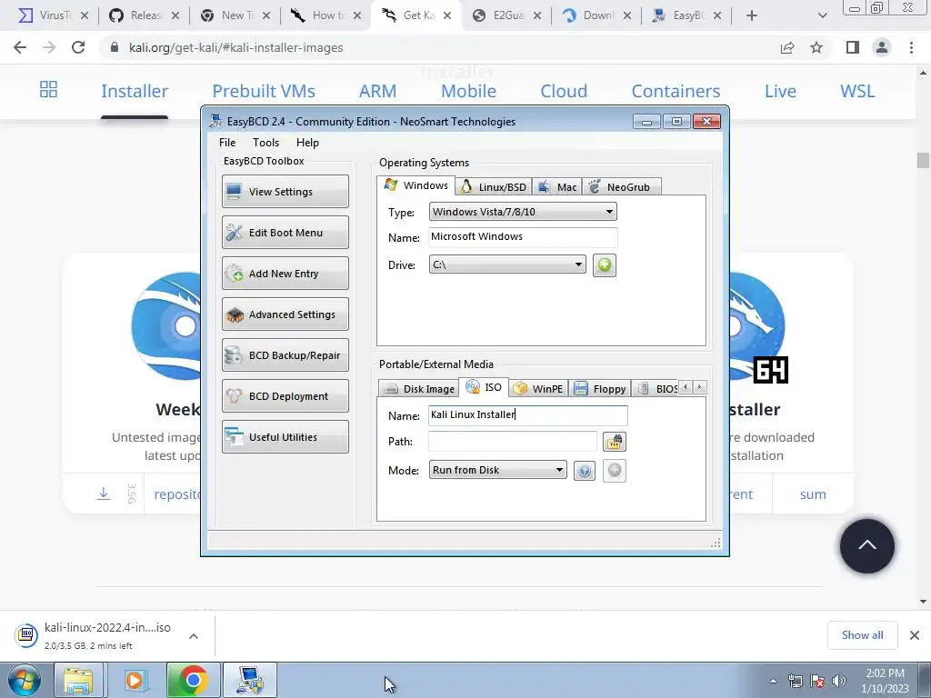
Task: Click the browse for ISO path icon
Action: tap(615, 442)
